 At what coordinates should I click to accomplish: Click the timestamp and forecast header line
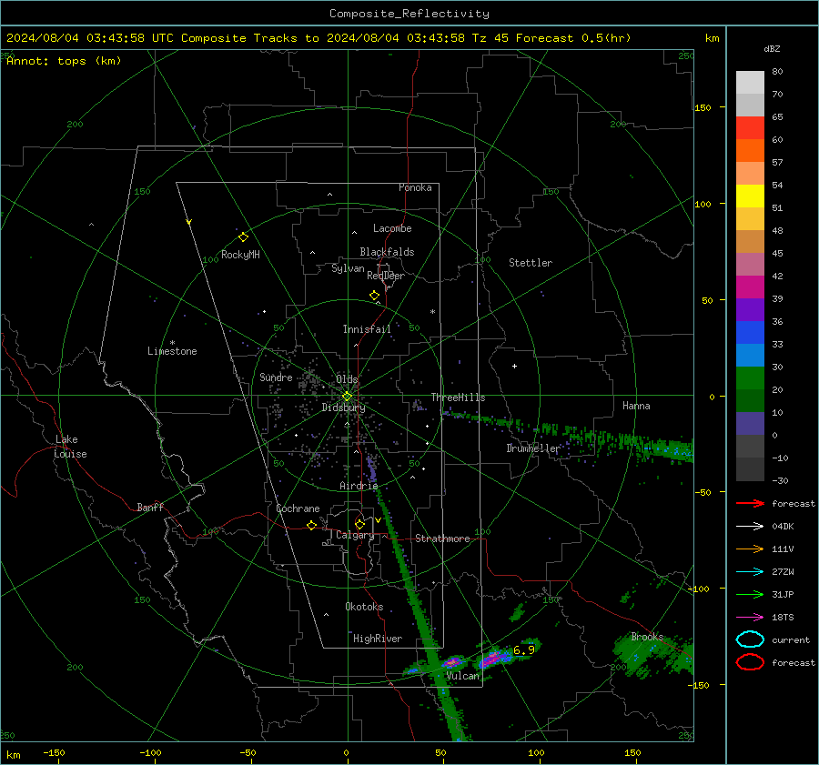[x=318, y=38]
